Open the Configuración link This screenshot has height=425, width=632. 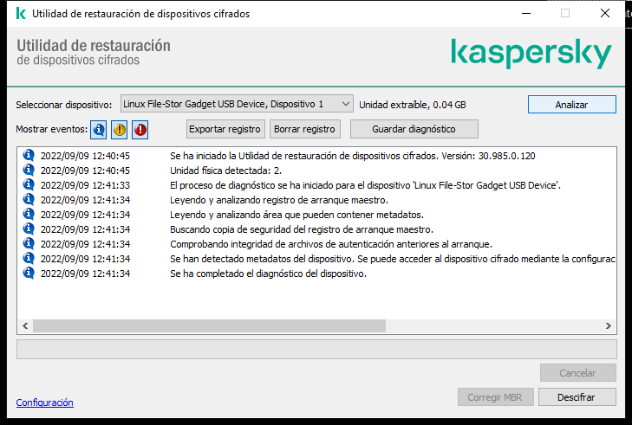[x=44, y=402]
